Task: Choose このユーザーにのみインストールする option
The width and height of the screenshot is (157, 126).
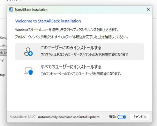Action: point(80,52)
